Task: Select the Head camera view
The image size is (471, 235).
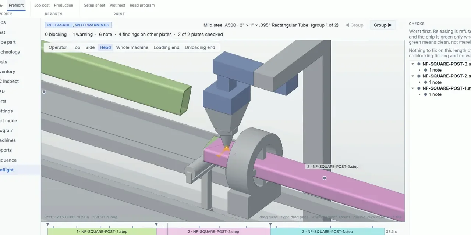Action: [x=105, y=47]
